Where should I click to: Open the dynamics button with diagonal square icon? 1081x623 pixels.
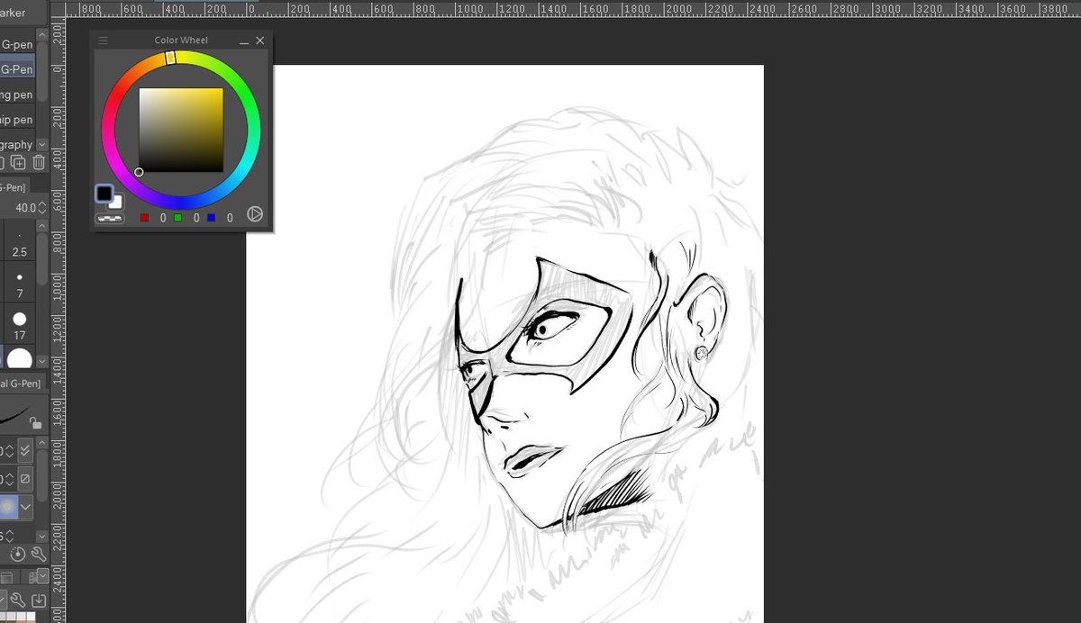click(x=25, y=478)
